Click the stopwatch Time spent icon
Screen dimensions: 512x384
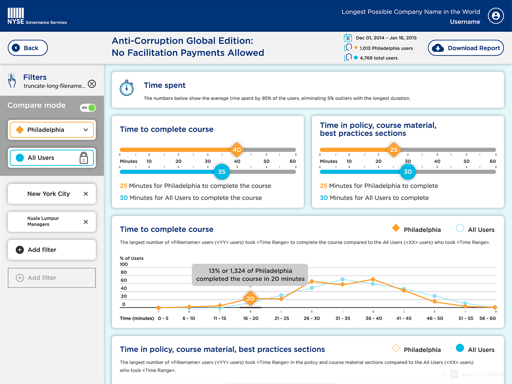click(127, 88)
